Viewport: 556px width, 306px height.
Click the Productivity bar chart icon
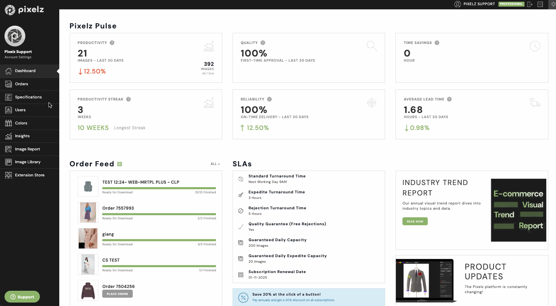(x=209, y=46)
